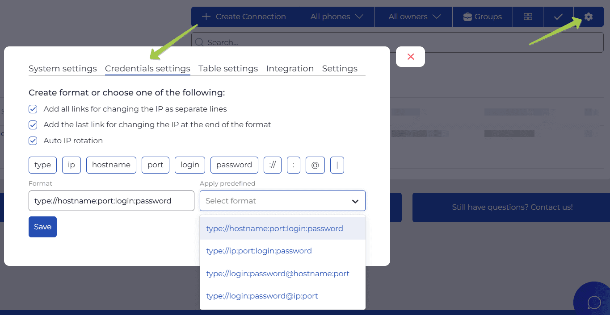Click the search field magnifier

[x=200, y=43]
